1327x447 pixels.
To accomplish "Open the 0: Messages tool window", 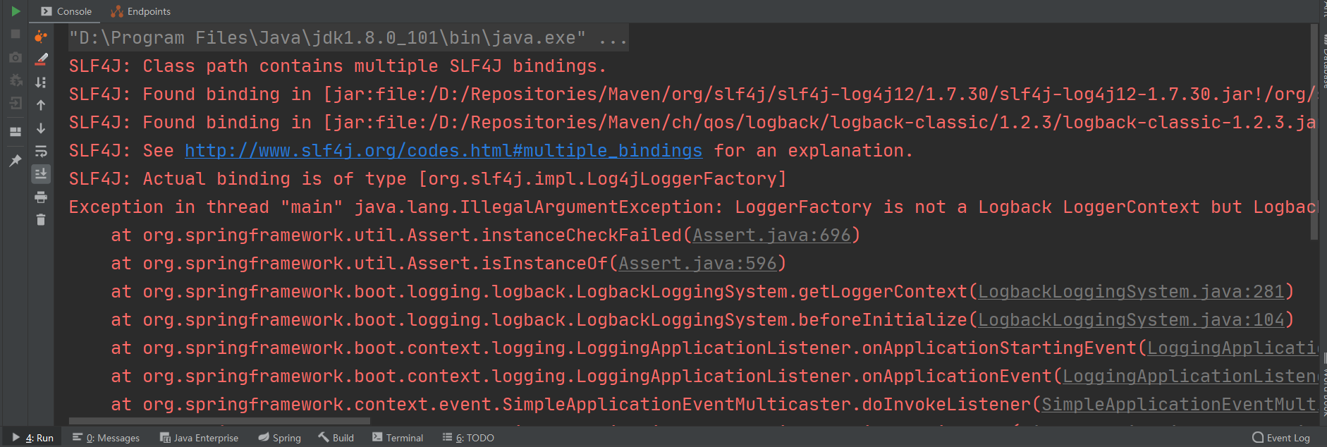I will coord(106,438).
